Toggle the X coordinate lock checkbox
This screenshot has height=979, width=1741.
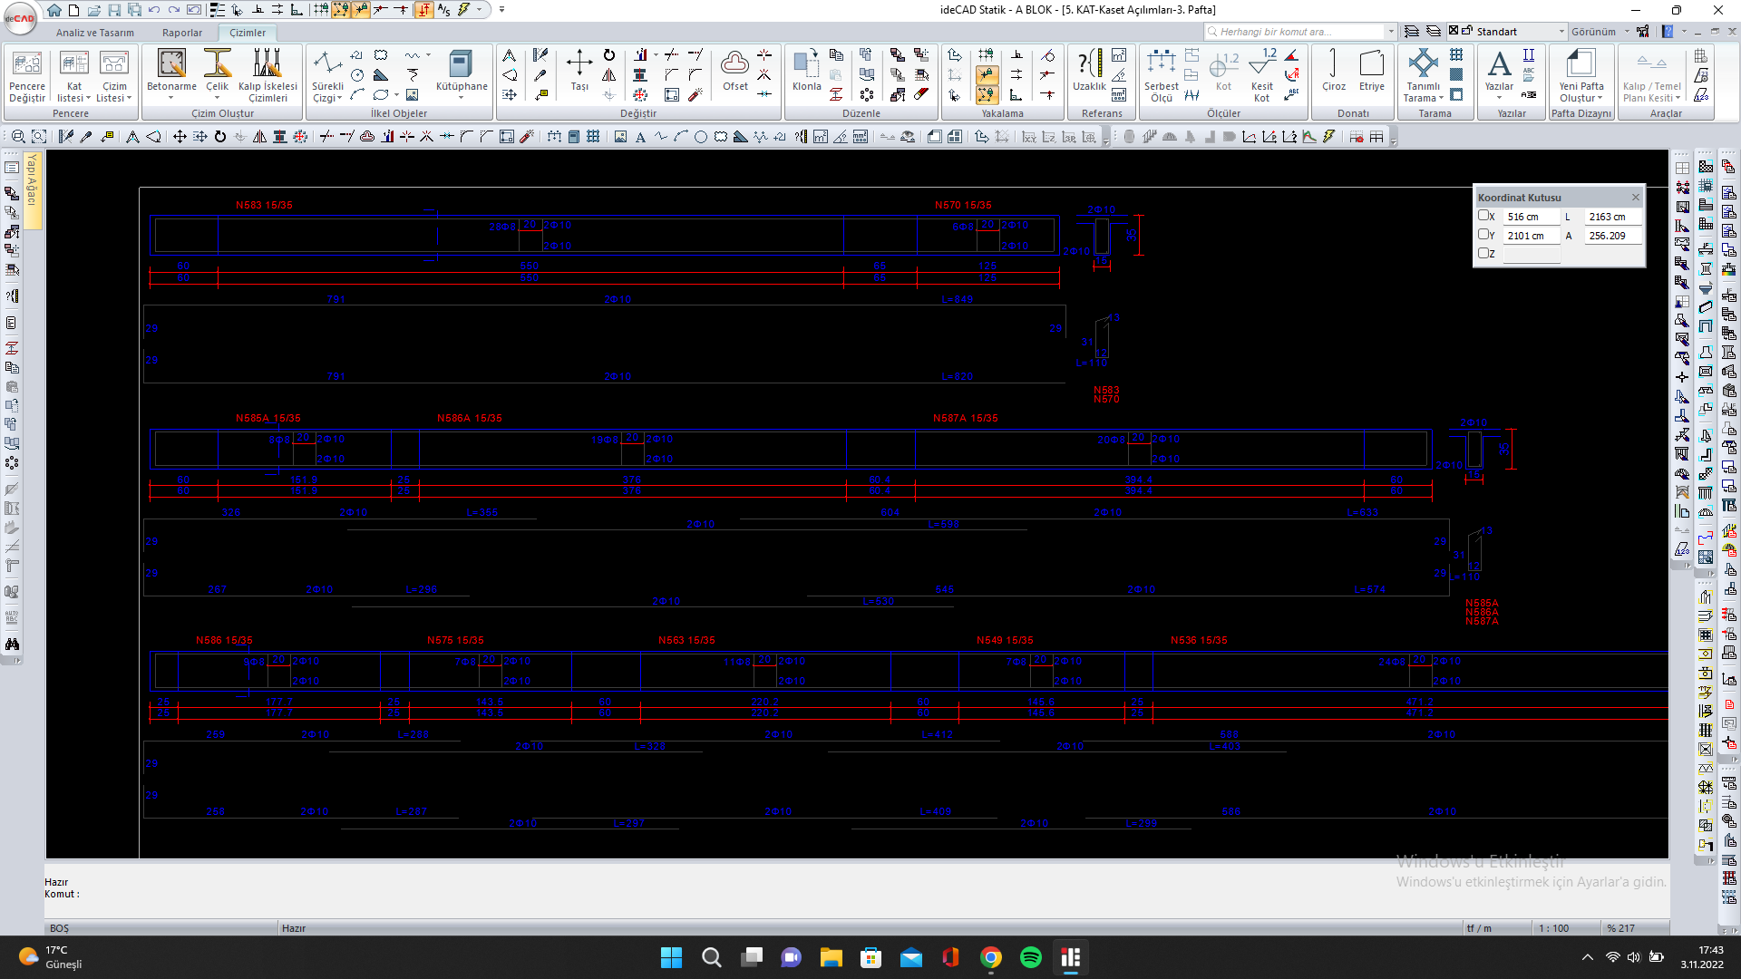(x=1483, y=216)
